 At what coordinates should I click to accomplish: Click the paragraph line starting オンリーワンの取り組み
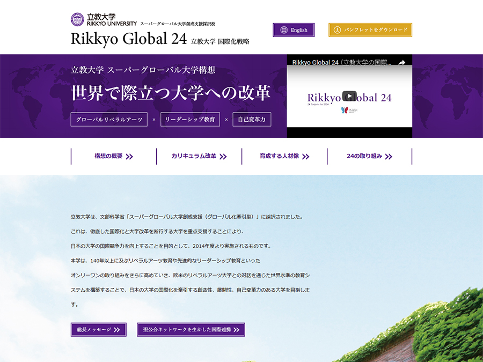(x=191, y=276)
